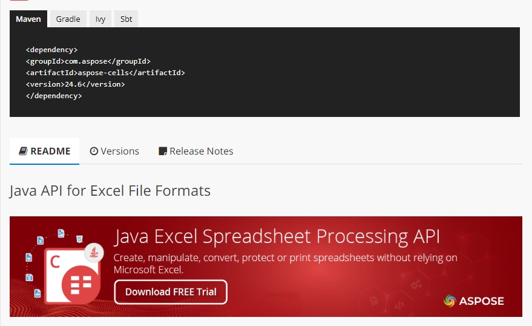Open the Ivy snippet tab

pos(100,19)
